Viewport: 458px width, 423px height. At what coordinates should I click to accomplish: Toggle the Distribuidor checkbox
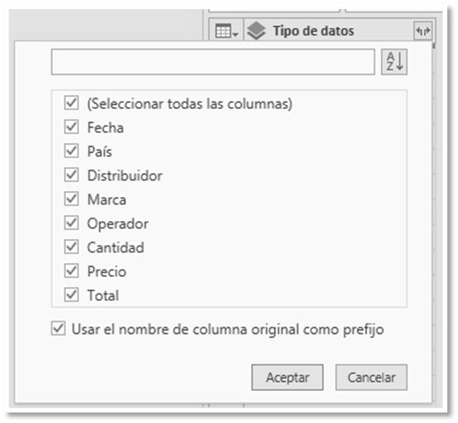(71, 175)
